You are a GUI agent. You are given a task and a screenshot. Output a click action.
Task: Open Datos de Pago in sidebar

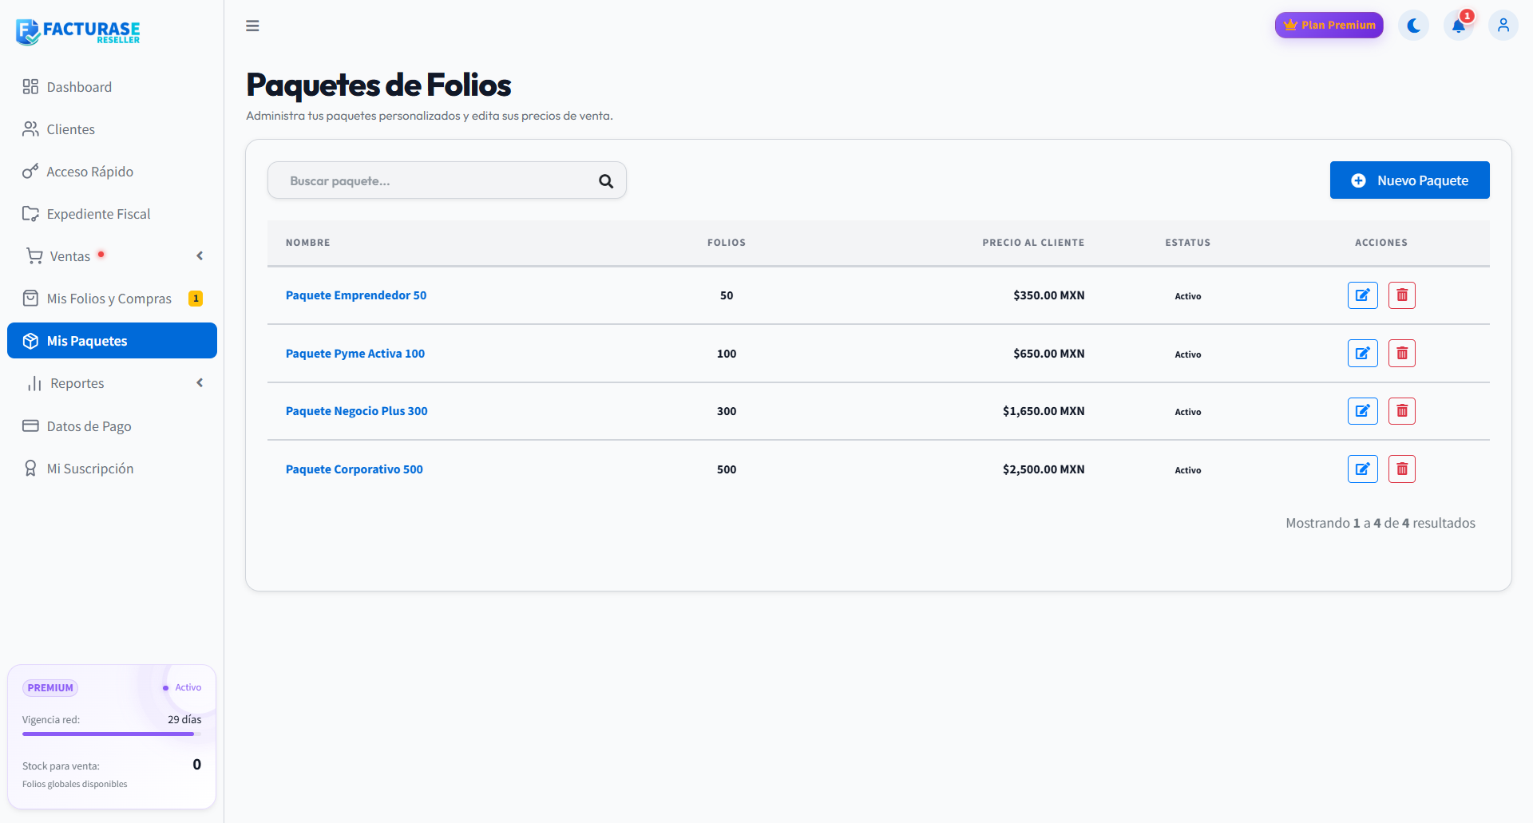point(112,426)
